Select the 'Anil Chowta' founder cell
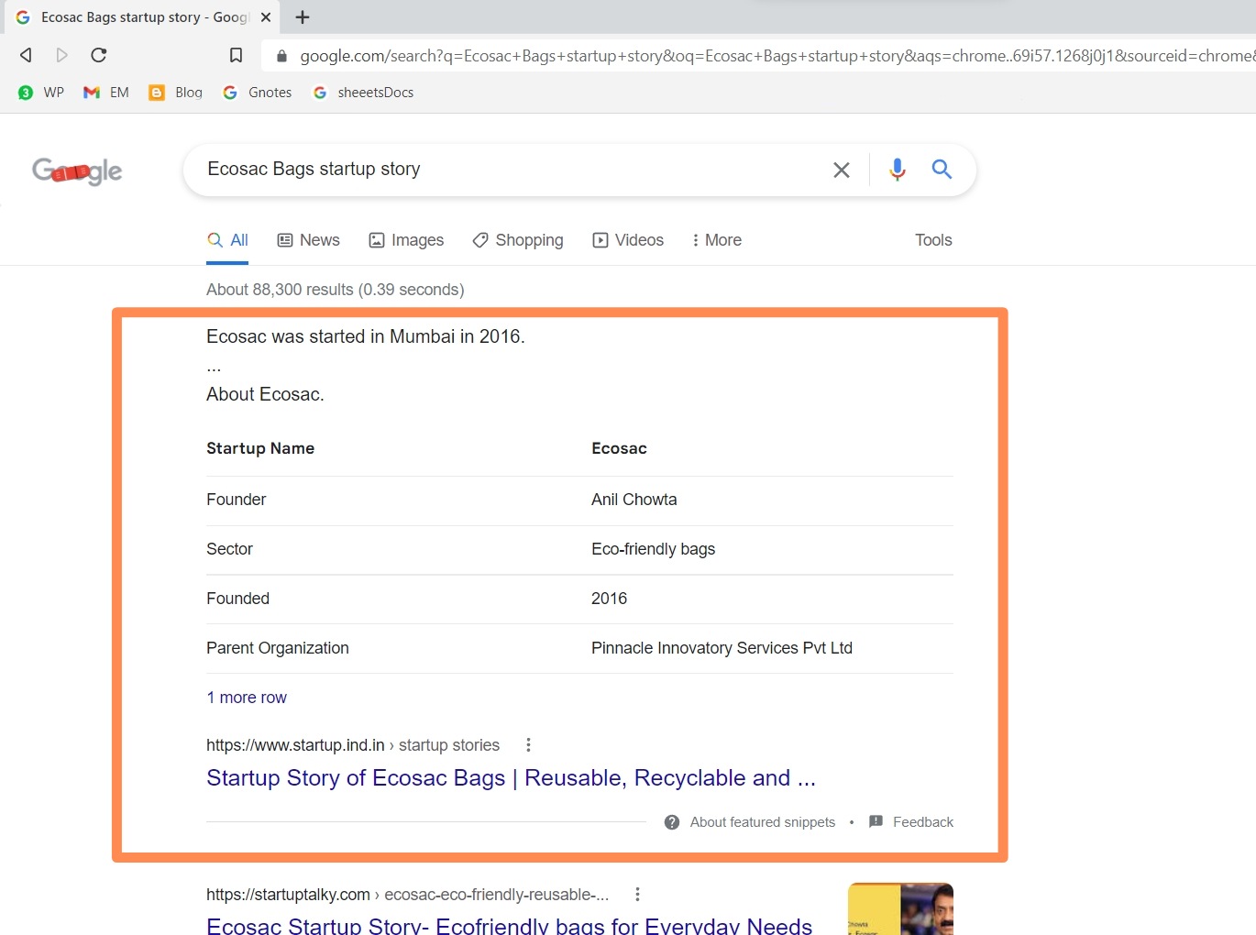 634,500
